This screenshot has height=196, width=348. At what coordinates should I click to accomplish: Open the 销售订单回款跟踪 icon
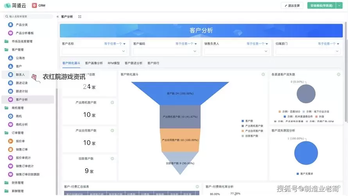[11, 174]
